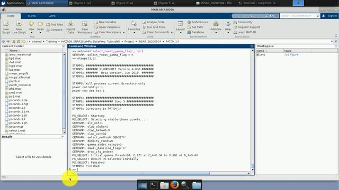The height and width of the screenshot is (190, 339).
Task: Select the ans variable in Workspace
Action: click(x=263, y=55)
